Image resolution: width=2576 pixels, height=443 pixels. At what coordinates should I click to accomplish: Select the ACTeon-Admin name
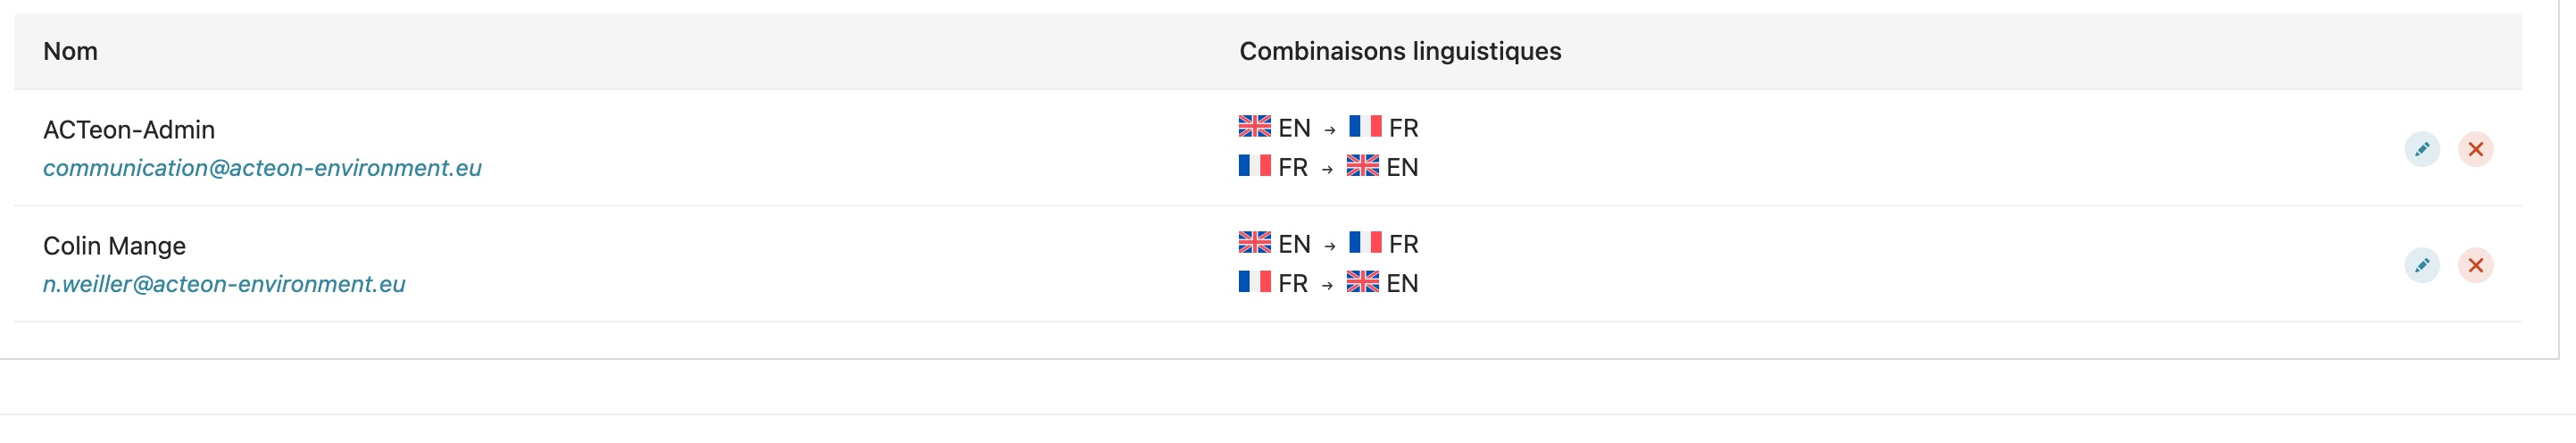(x=129, y=130)
